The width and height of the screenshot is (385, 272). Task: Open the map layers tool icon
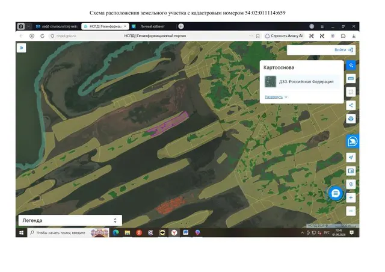[351, 65]
